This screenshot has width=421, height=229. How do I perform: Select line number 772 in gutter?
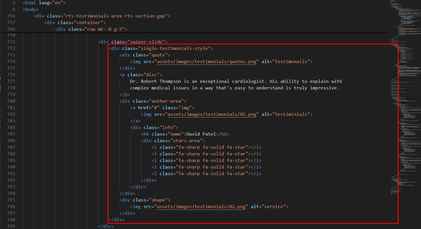coord(11,48)
